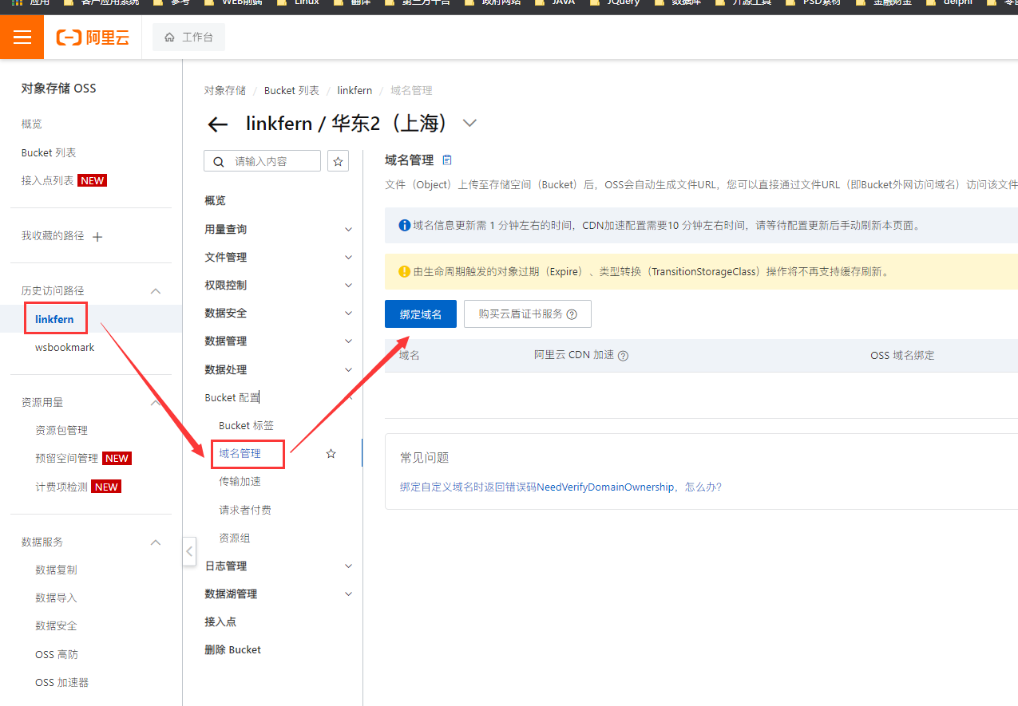
Task: Click the 购买云盾证书服务 button
Action: pyautogui.click(x=528, y=314)
